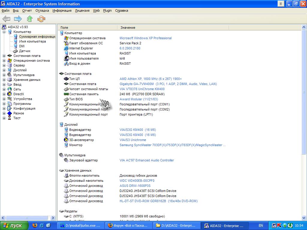Open the Справка menu
The image size is (307, 230).
(x=121, y=10)
